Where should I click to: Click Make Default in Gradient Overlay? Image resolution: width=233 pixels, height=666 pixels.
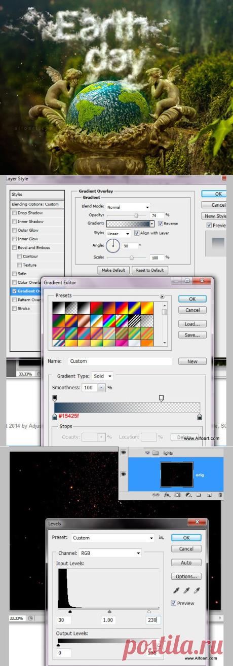tap(113, 270)
